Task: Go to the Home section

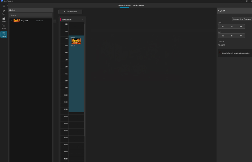Action: [4, 12]
